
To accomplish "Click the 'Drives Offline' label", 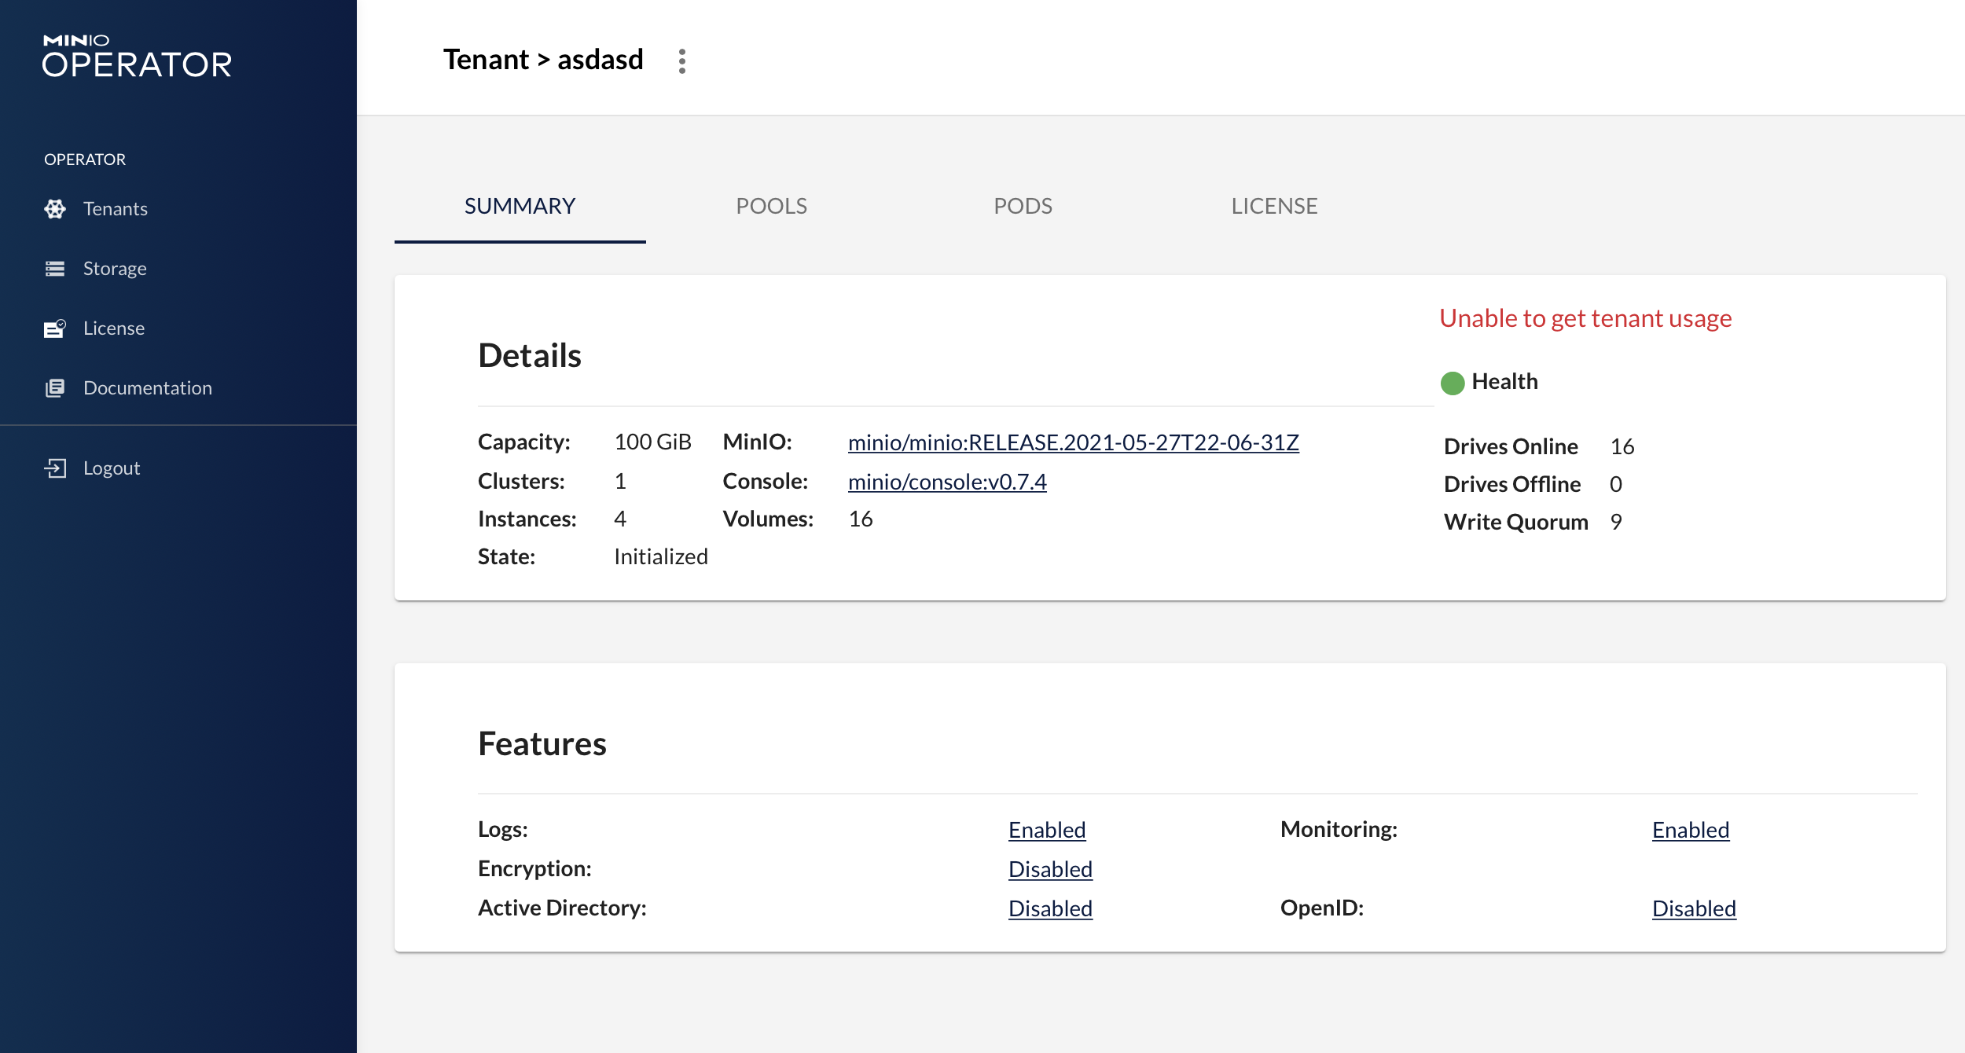I will 1512,484.
